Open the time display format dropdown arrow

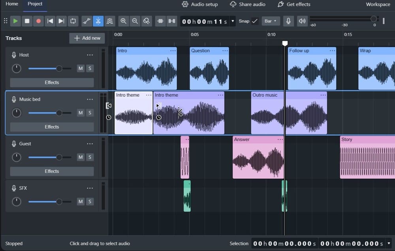point(233,21)
